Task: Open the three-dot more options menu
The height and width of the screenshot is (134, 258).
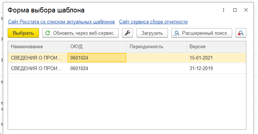Action: [223, 10]
